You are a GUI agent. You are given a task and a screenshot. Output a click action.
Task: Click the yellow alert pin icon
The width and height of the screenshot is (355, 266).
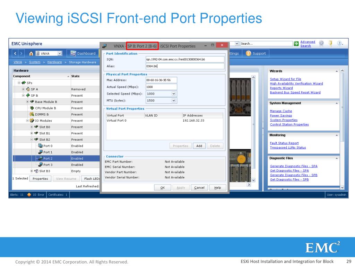click(330, 43)
